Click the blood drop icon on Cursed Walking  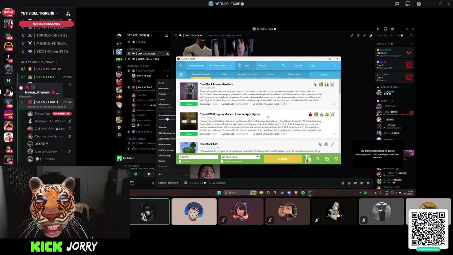pos(310,114)
